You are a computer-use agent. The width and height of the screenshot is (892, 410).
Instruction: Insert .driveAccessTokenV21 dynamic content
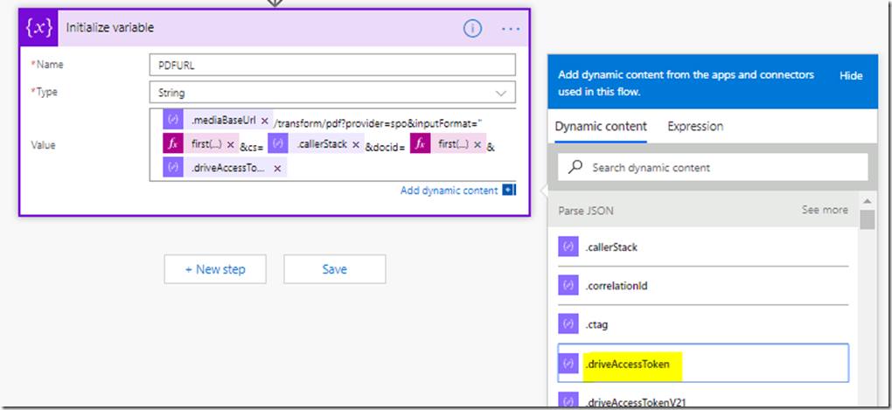[703, 401]
